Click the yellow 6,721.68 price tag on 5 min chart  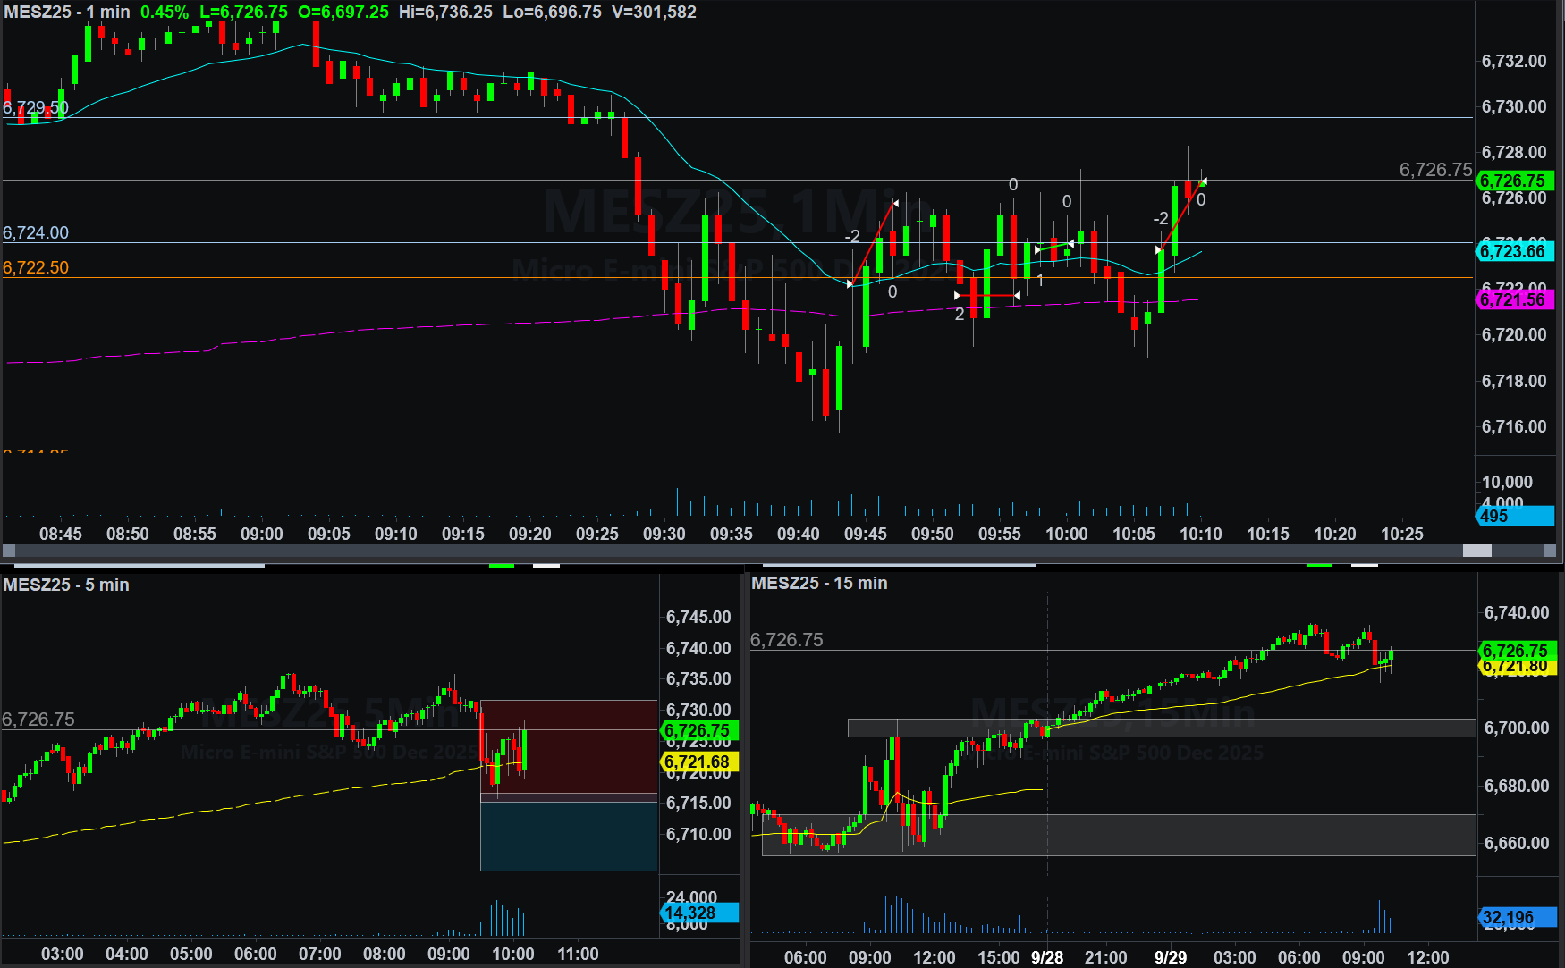pyautogui.click(x=698, y=762)
